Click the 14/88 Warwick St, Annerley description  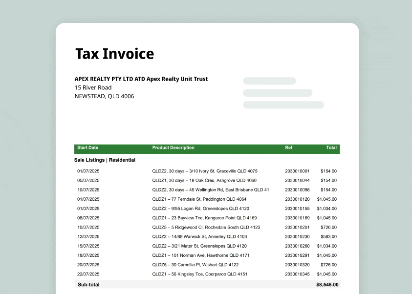click(x=199, y=236)
